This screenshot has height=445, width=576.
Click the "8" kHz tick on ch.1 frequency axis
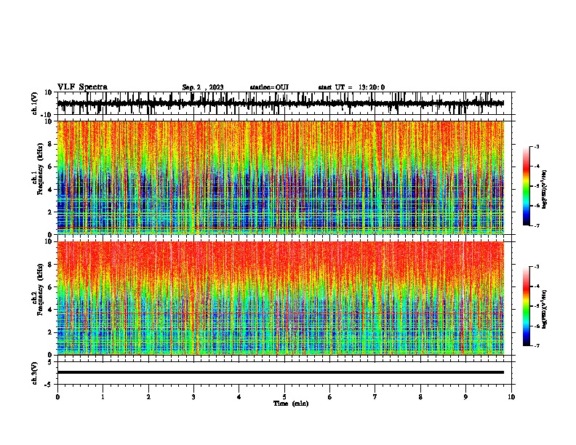pos(52,144)
